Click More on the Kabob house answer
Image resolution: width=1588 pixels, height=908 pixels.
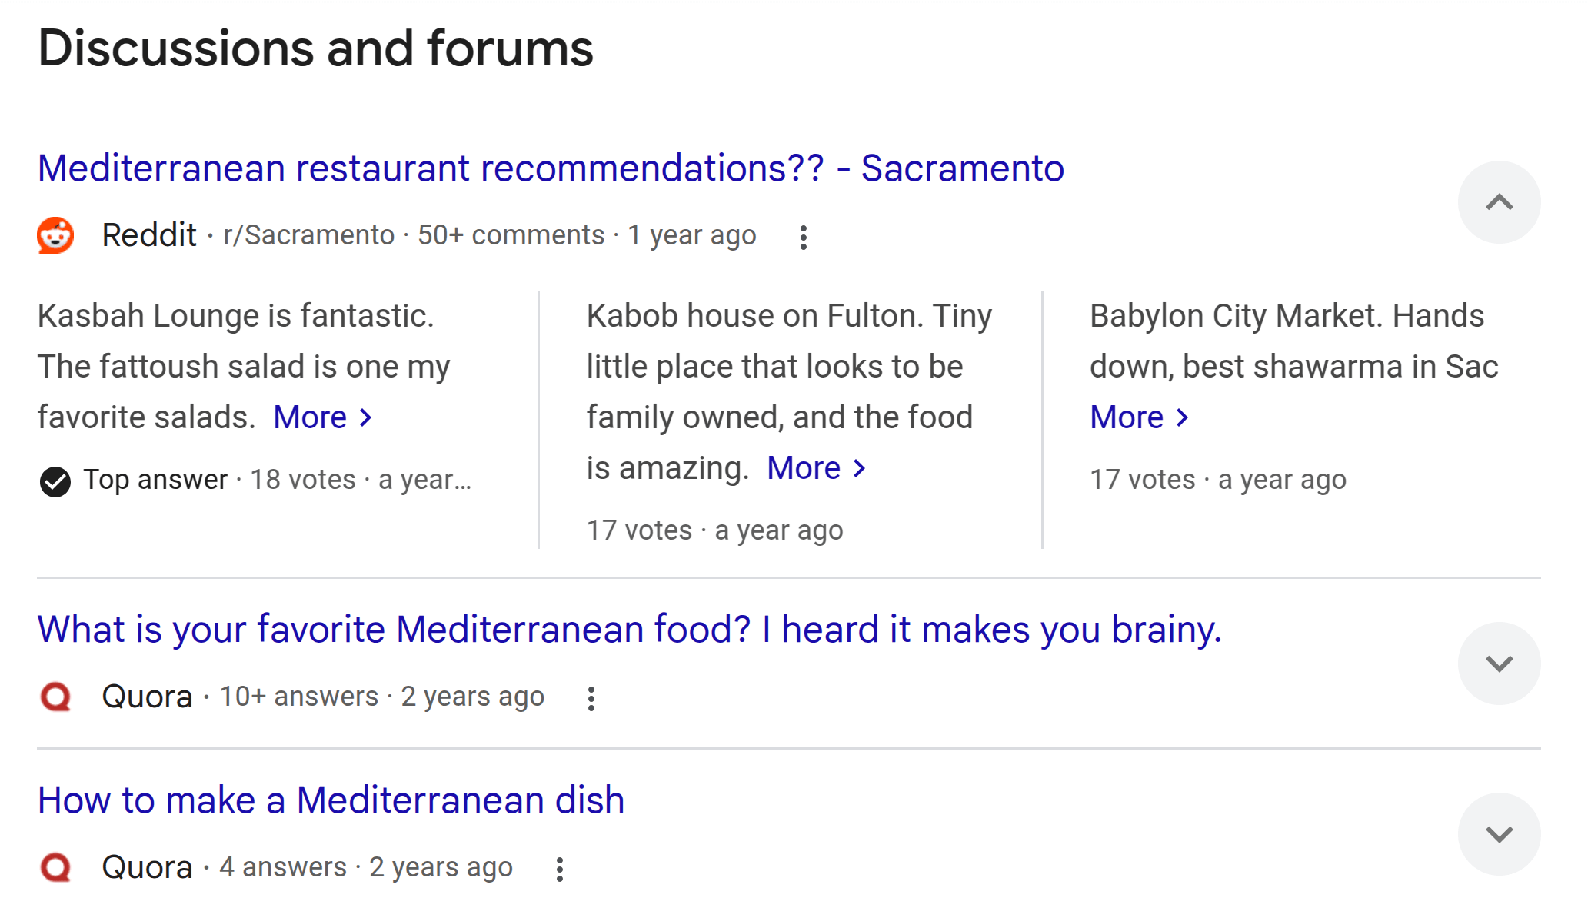[804, 467]
